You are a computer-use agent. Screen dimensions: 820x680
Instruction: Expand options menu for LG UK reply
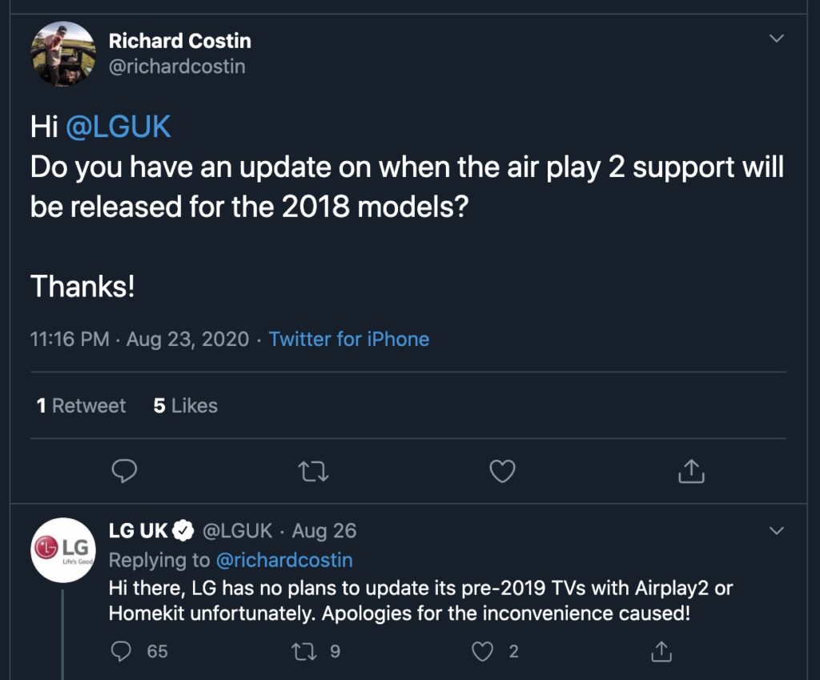pos(776,530)
